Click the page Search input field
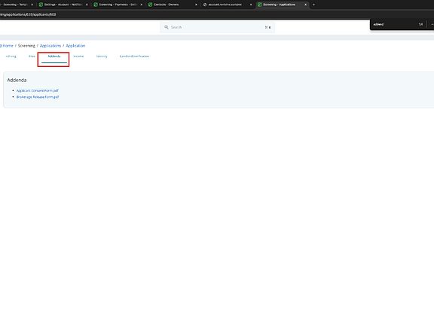Viewport: 434px width, 325px height. coord(217,27)
